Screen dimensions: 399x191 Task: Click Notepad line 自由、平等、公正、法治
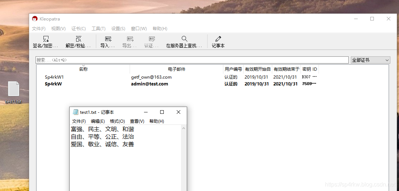(x=102, y=137)
